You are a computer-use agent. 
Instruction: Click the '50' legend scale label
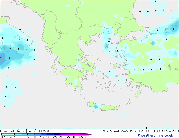tap(87, 137)
